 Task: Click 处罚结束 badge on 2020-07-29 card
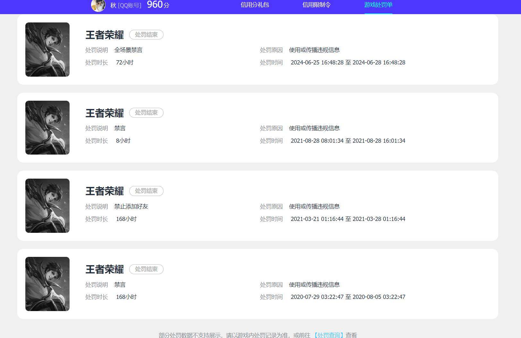[146, 269]
